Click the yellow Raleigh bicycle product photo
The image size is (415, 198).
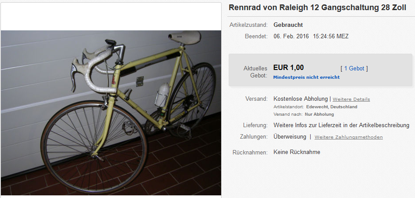tap(111, 113)
